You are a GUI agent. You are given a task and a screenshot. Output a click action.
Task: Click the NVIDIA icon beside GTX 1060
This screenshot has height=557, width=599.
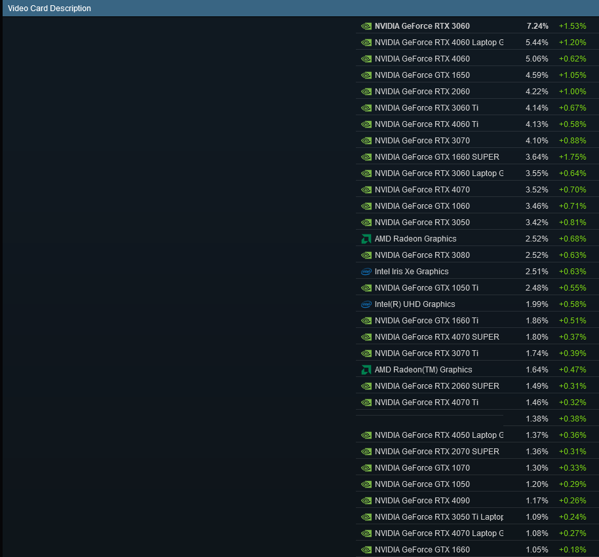tap(366, 206)
